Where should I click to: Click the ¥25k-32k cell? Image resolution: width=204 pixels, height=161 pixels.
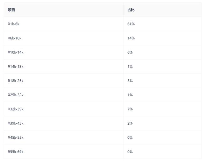(x=16, y=95)
